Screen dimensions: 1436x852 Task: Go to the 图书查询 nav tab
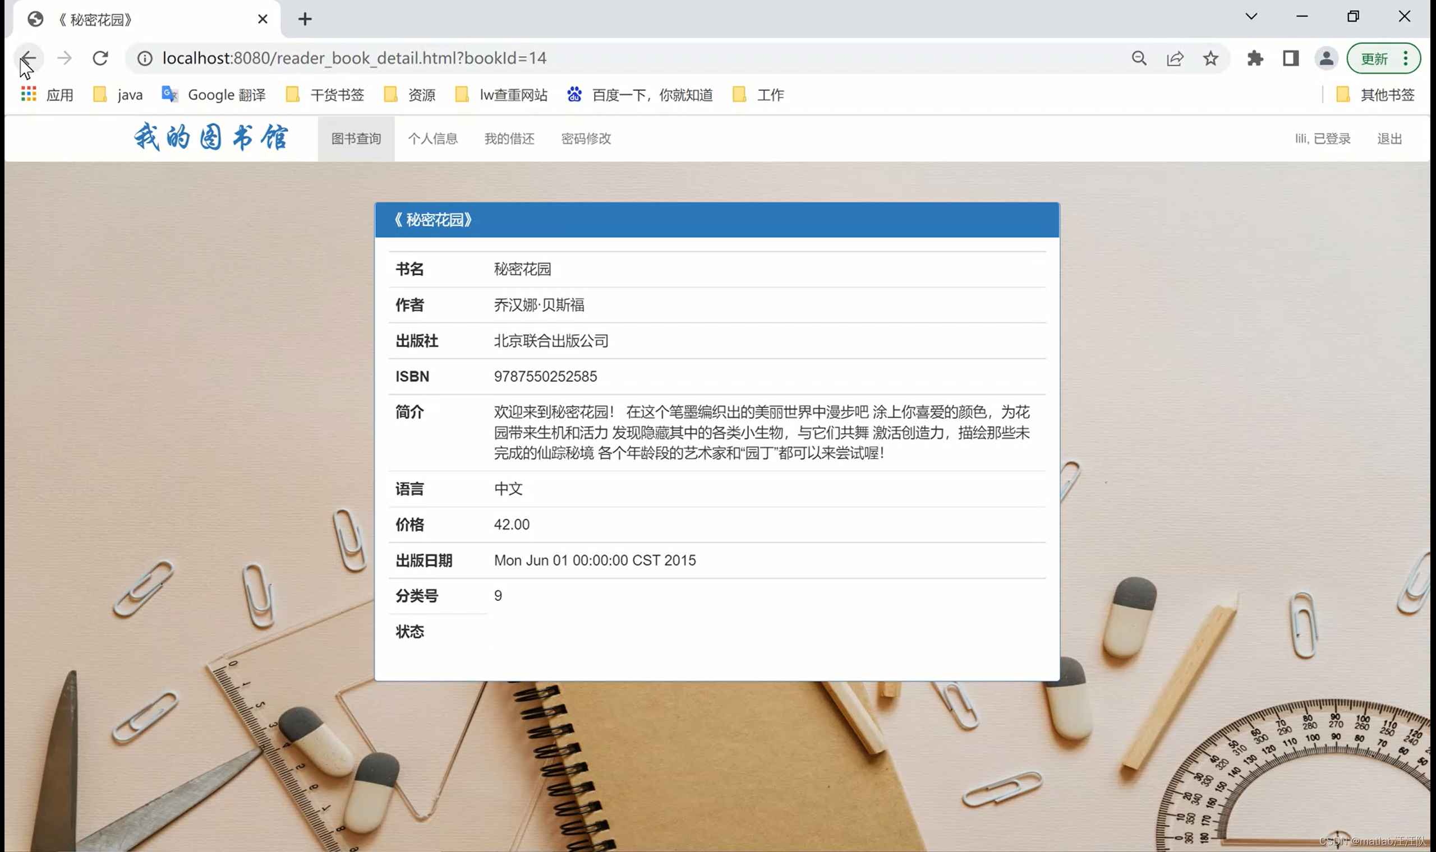click(356, 138)
